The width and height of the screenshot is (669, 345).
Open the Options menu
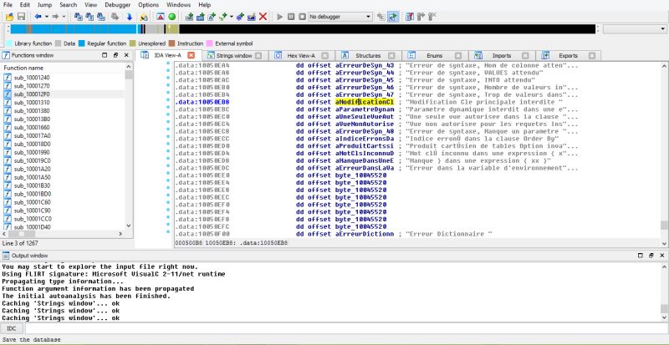pyautogui.click(x=149, y=5)
